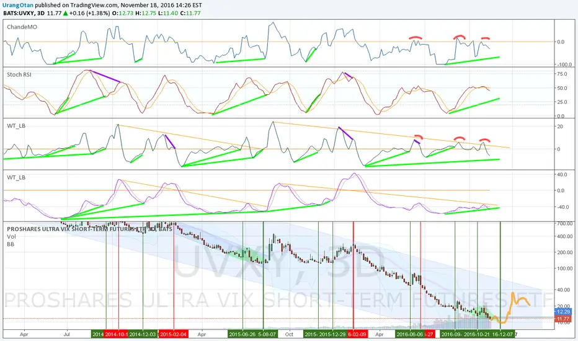Screen dimensions: 578x341
Task: Select the Stoch RSI indicator label
Action: tap(19, 74)
